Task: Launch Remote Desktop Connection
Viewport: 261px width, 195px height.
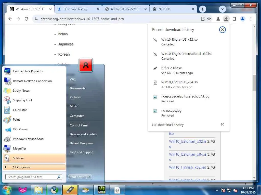Action: pyautogui.click(x=34, y=81)
